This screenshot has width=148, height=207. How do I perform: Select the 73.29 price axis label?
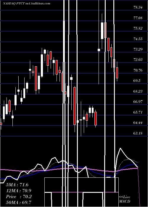click(138, 49)
